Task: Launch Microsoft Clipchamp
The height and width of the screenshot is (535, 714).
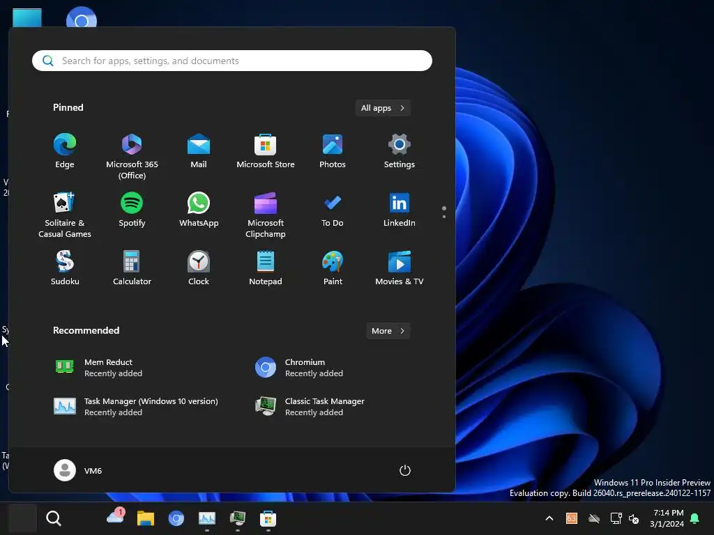Action: click(266, 215)
